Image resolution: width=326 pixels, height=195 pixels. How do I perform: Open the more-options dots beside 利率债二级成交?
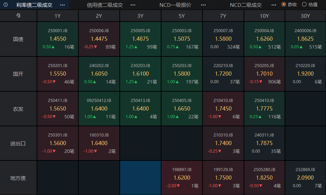click(x=62, y=5)
